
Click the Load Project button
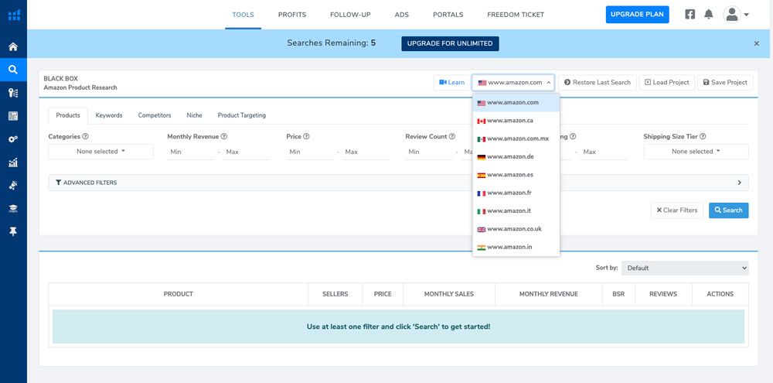[x=667, y=83]
